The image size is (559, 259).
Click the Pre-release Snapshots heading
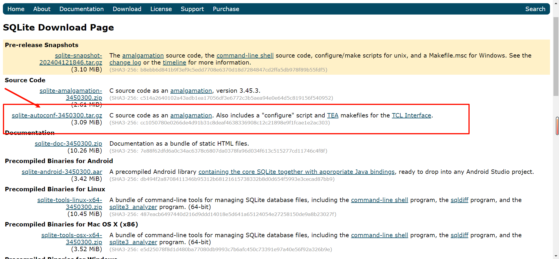click(42, 45)
